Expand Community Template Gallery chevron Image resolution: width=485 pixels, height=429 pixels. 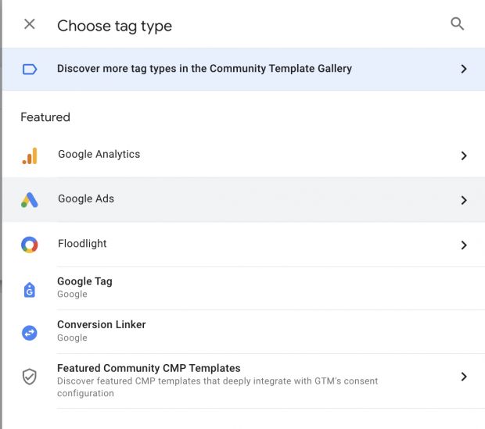tap(463, 69)
